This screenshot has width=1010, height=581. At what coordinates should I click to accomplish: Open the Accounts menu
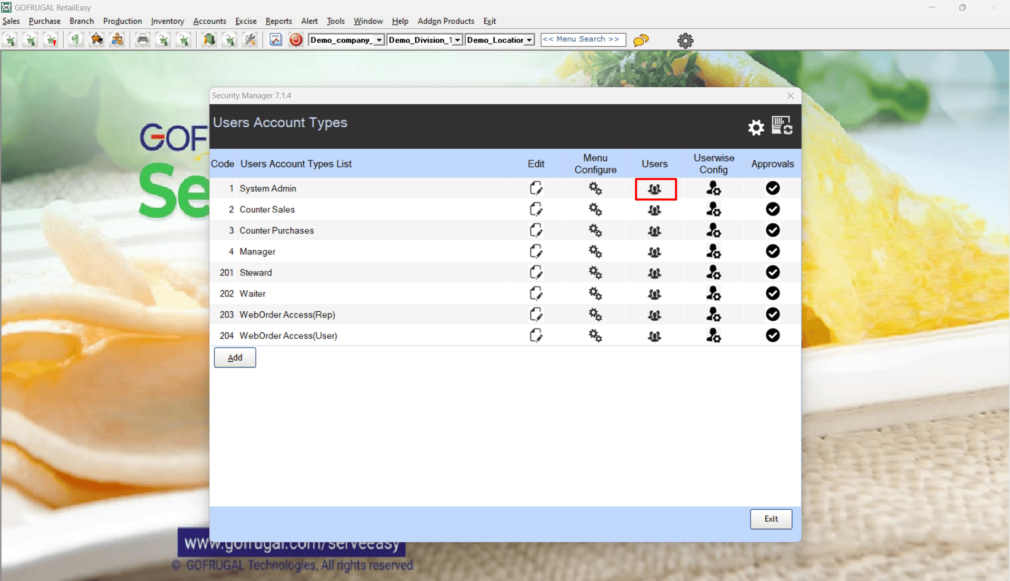point(209,21)
